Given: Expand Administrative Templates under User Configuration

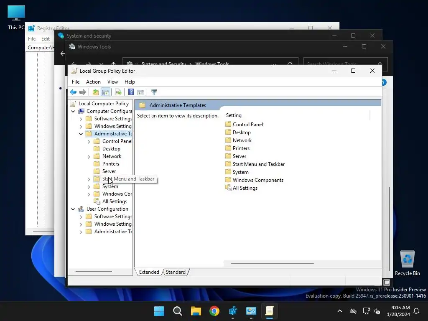Looking at the screenshot, I should tap(81, 232).
